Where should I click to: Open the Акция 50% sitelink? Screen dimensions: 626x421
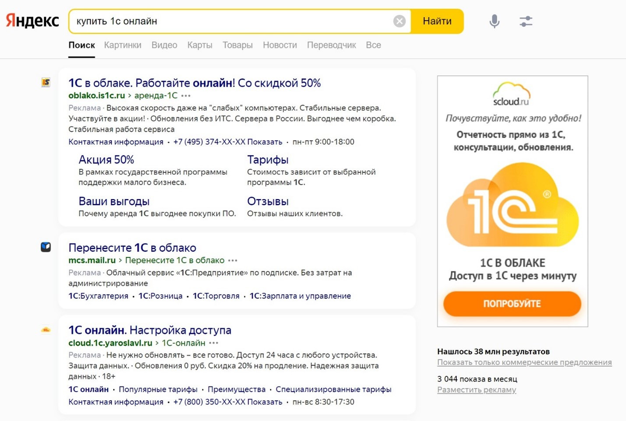pos(106,160)
